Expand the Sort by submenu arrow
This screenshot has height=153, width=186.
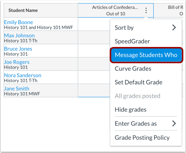pos(174,28)
